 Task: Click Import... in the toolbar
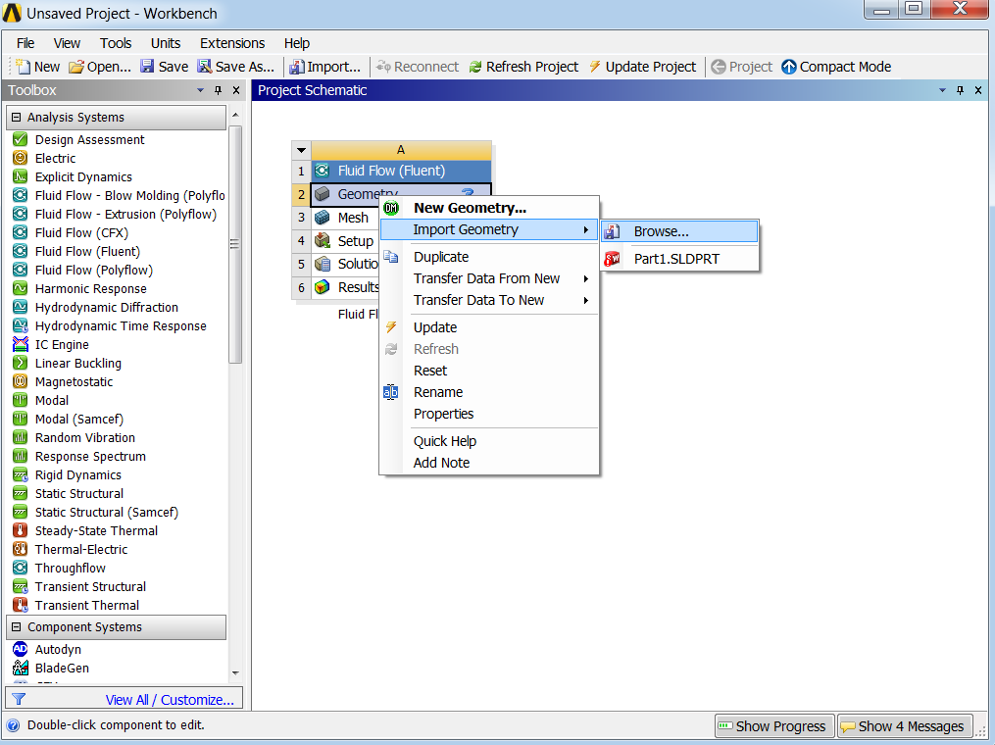click(324, 67)
